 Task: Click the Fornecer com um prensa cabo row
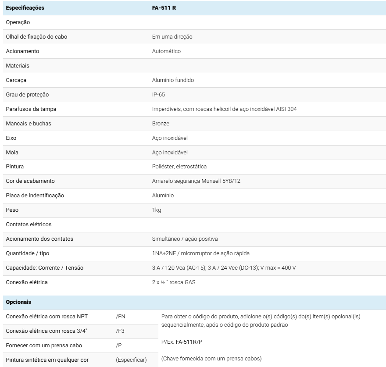pos(44,346)
